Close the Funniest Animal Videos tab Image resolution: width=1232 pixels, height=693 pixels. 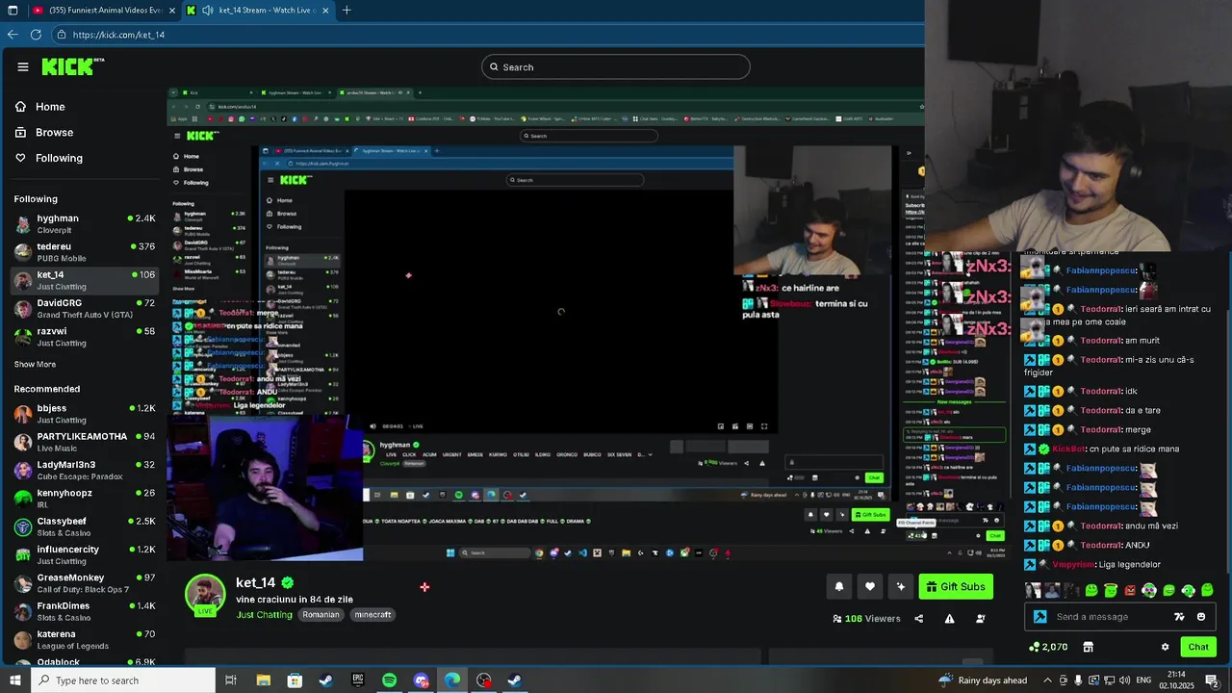[x=172, y=11]
